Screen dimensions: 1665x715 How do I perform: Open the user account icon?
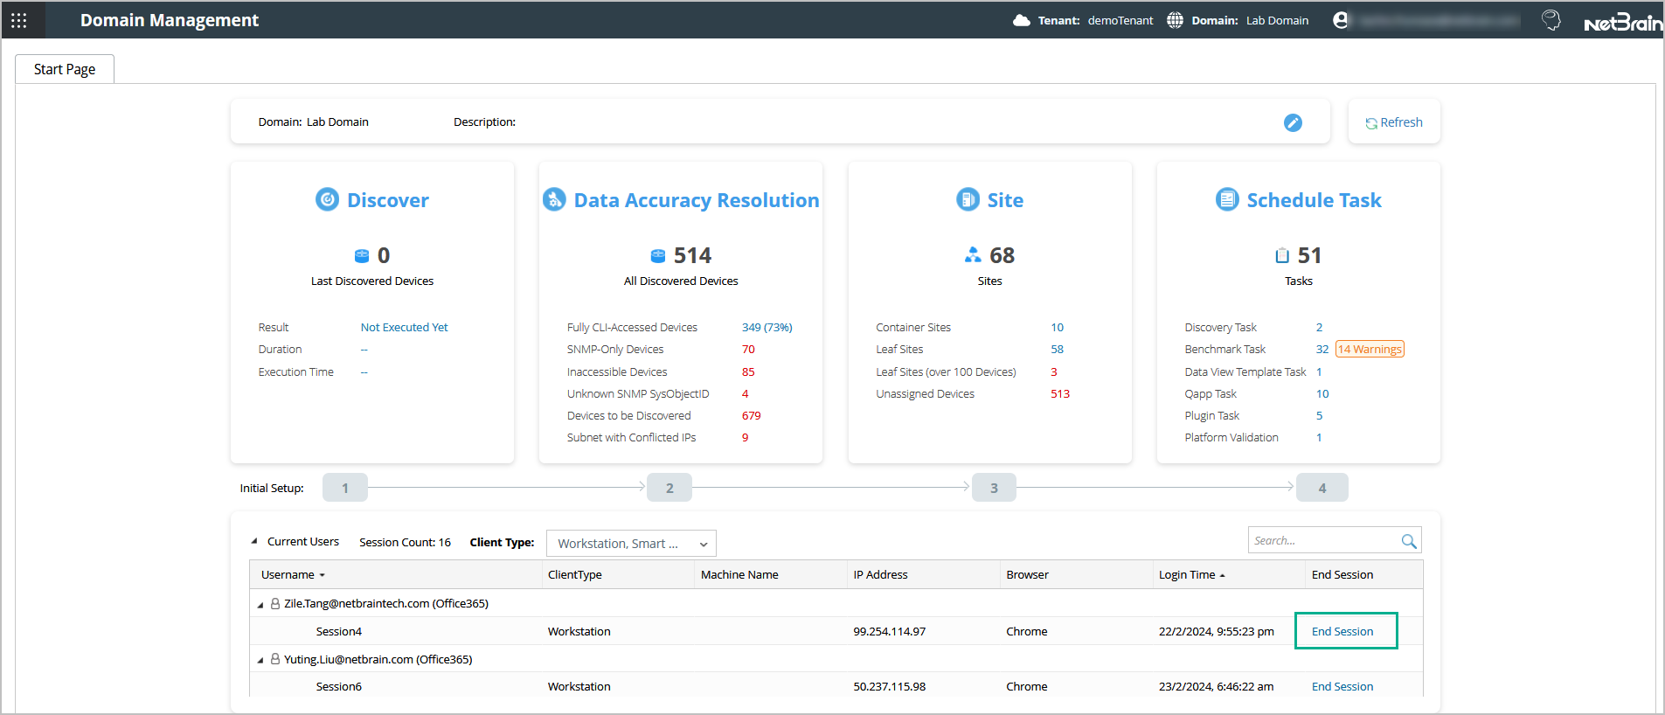click(x=1340, y=20)
